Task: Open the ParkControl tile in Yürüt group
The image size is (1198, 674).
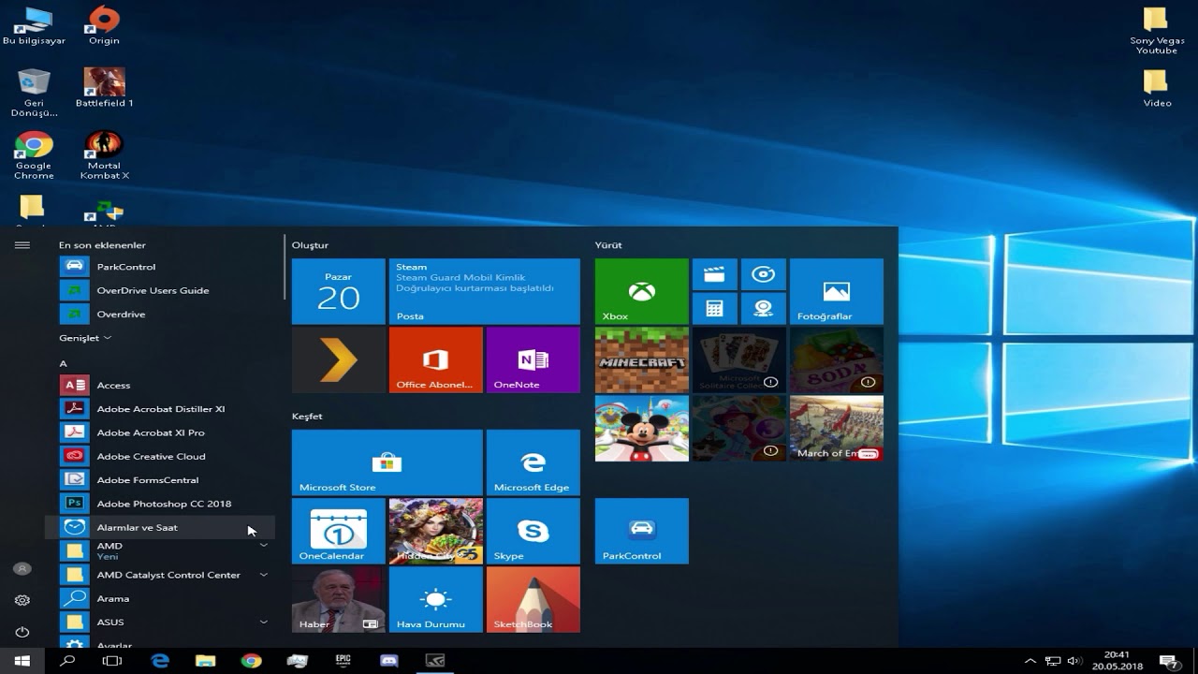Action: (x=641, y=531)
